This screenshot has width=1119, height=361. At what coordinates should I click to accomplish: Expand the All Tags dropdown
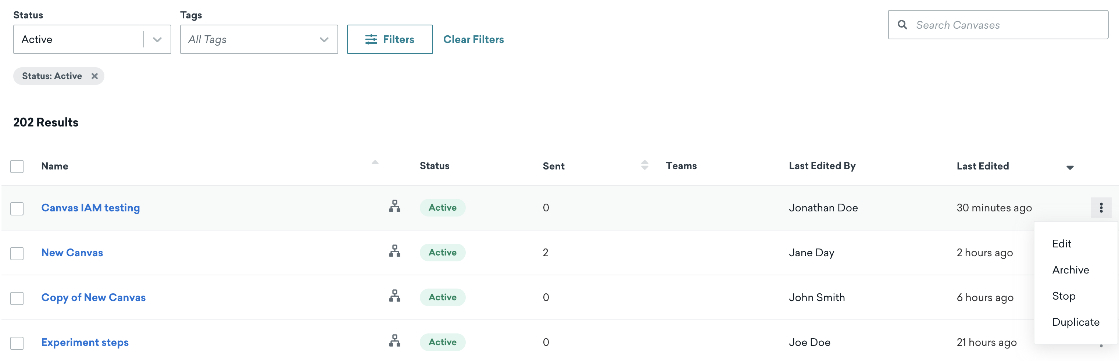pos(258,40)
